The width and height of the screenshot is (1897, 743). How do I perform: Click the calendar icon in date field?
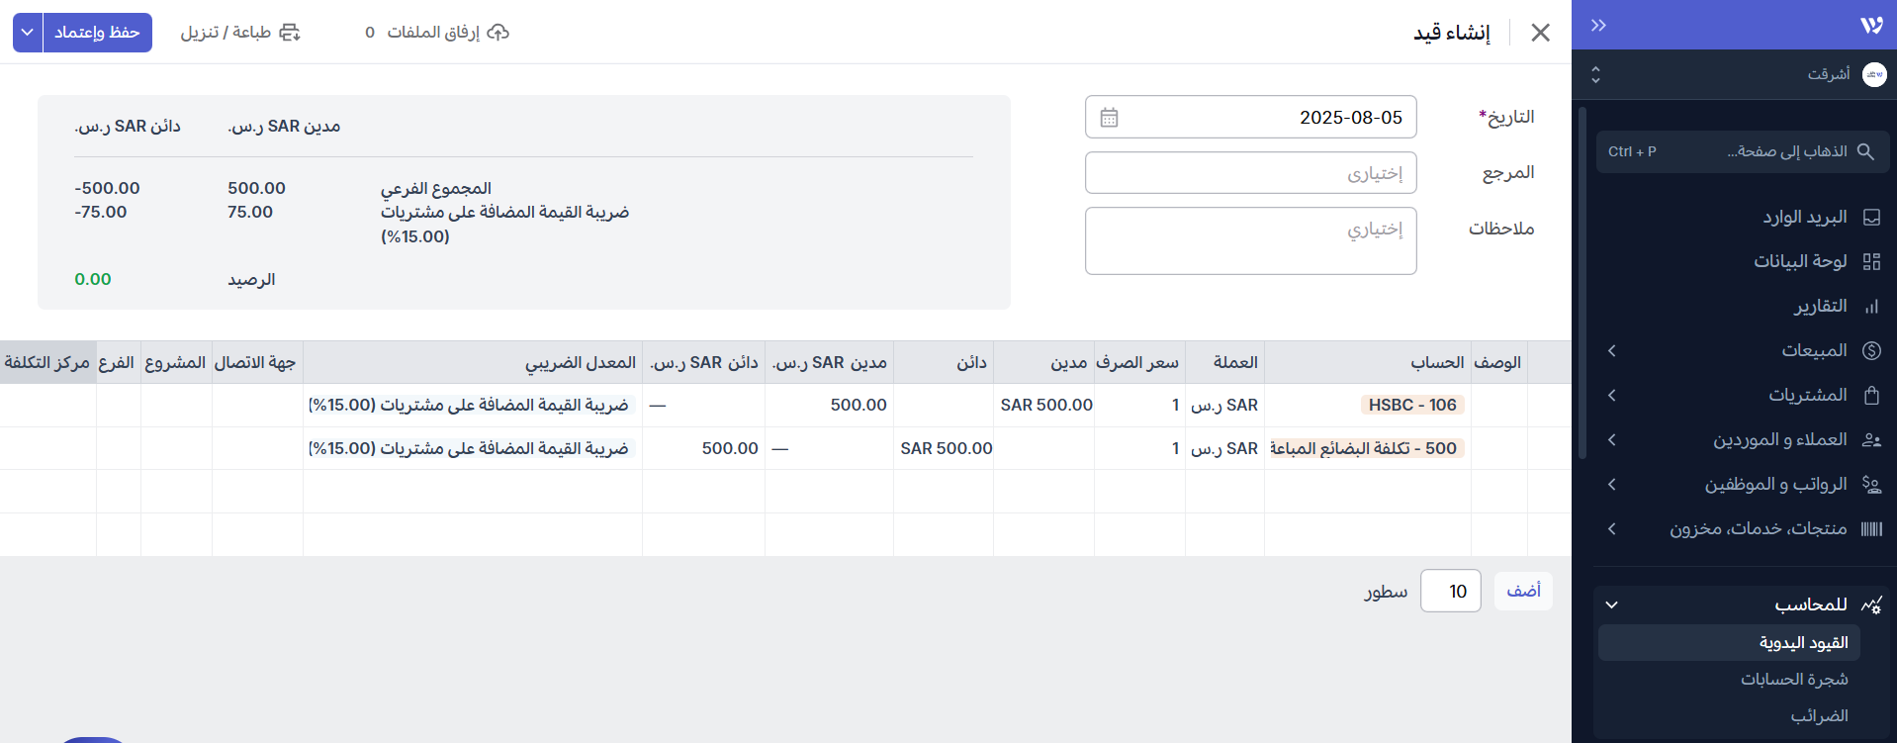pyautogui.click(x=1109, y=118)
